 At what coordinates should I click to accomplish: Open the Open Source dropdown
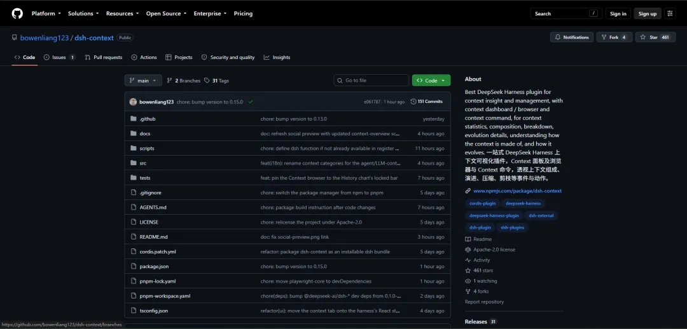(166, 13)
